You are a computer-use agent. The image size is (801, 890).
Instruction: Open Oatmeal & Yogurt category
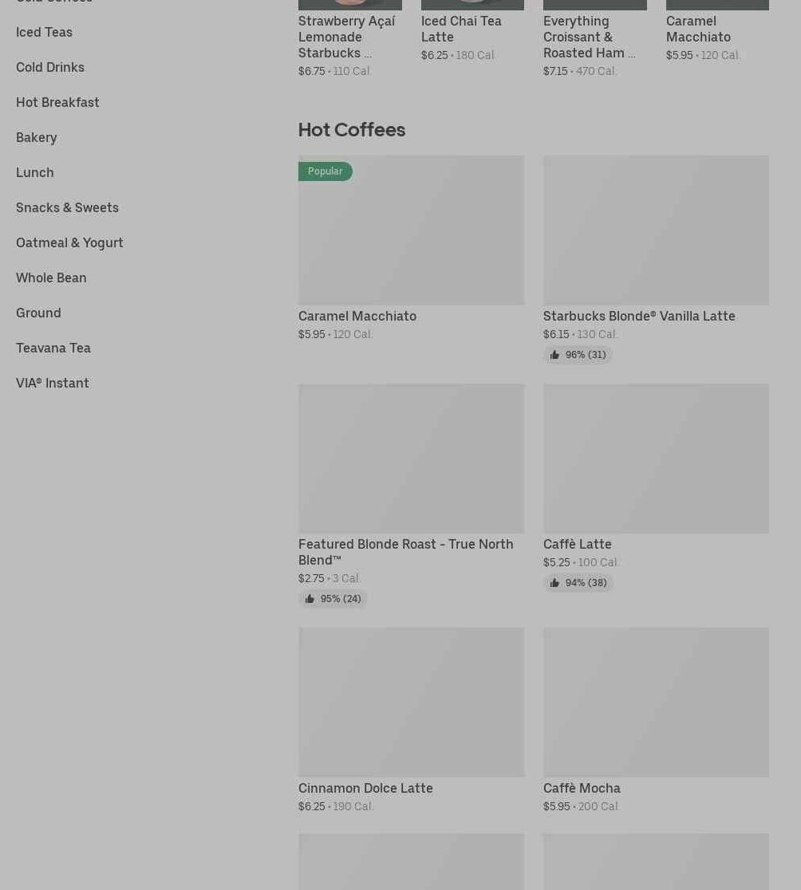[69, 242]
